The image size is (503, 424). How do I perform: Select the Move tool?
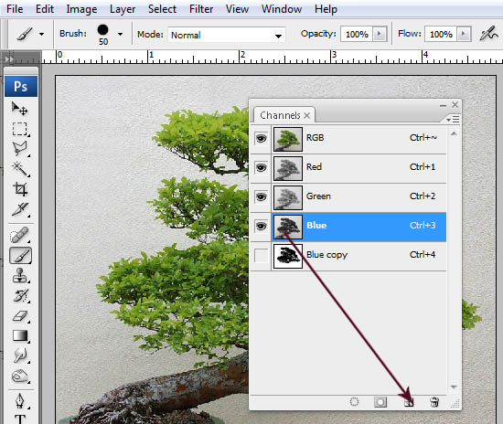(20, 109)
